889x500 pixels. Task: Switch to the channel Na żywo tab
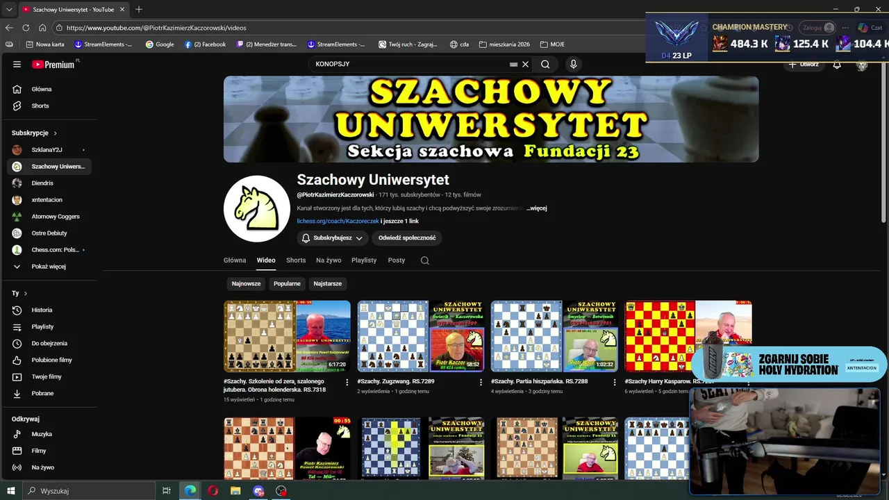pos(329,260)
